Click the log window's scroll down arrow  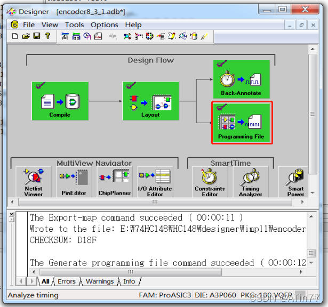coord(311,262)
